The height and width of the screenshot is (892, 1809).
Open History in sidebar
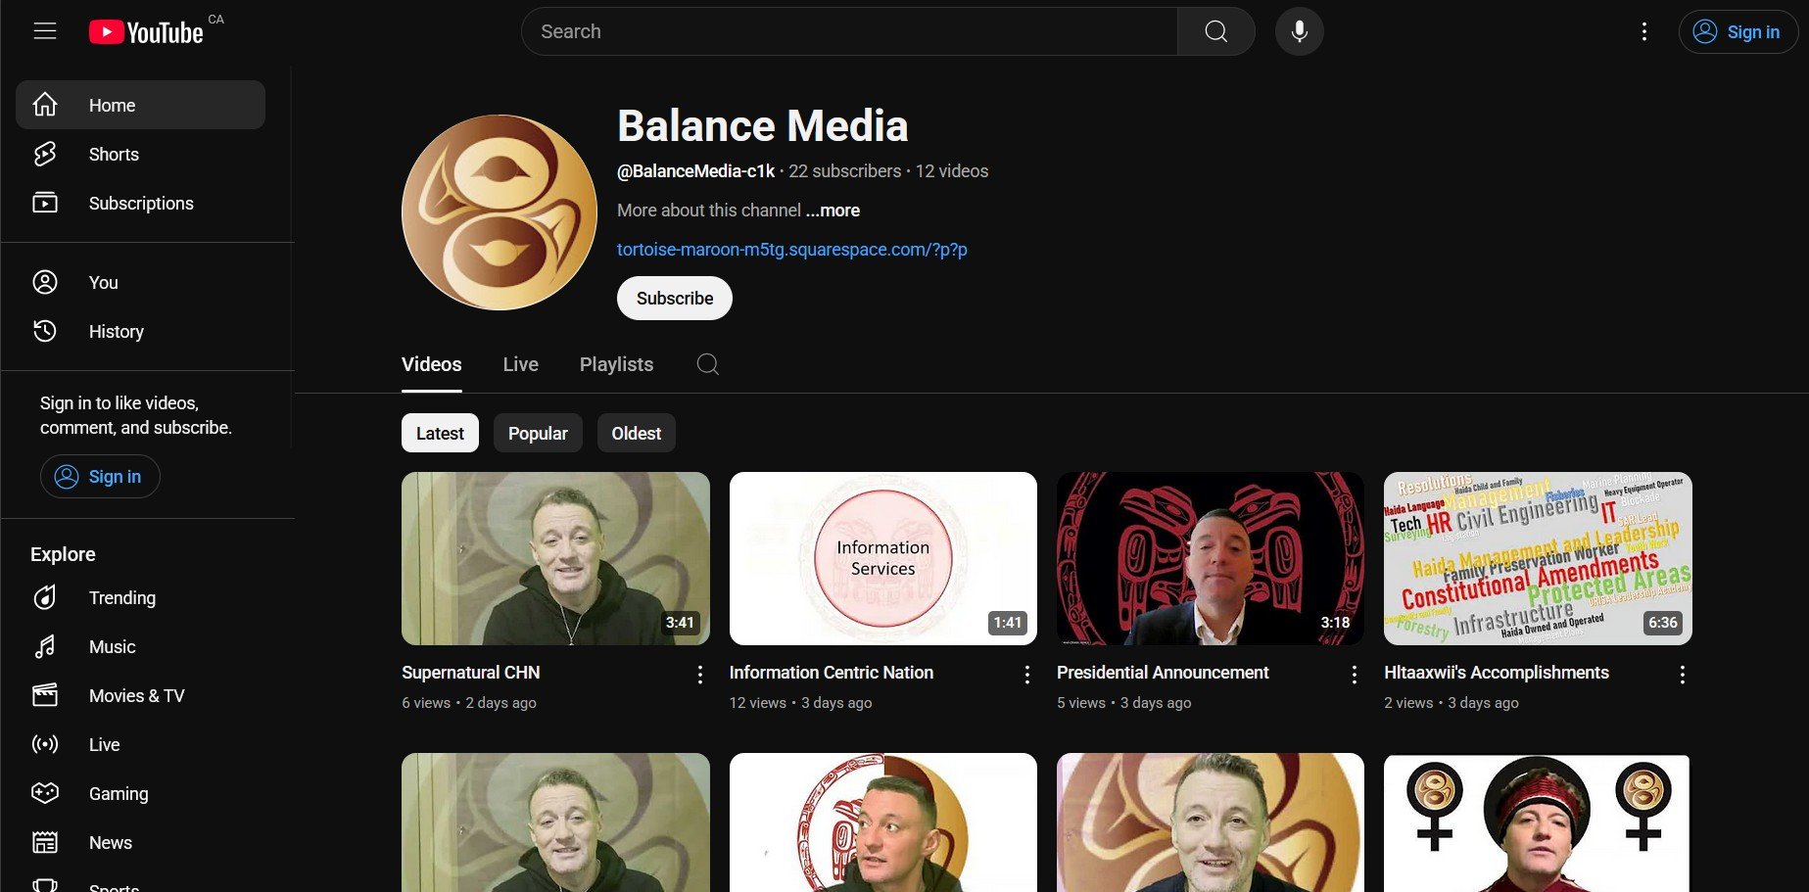click(140, 331)
